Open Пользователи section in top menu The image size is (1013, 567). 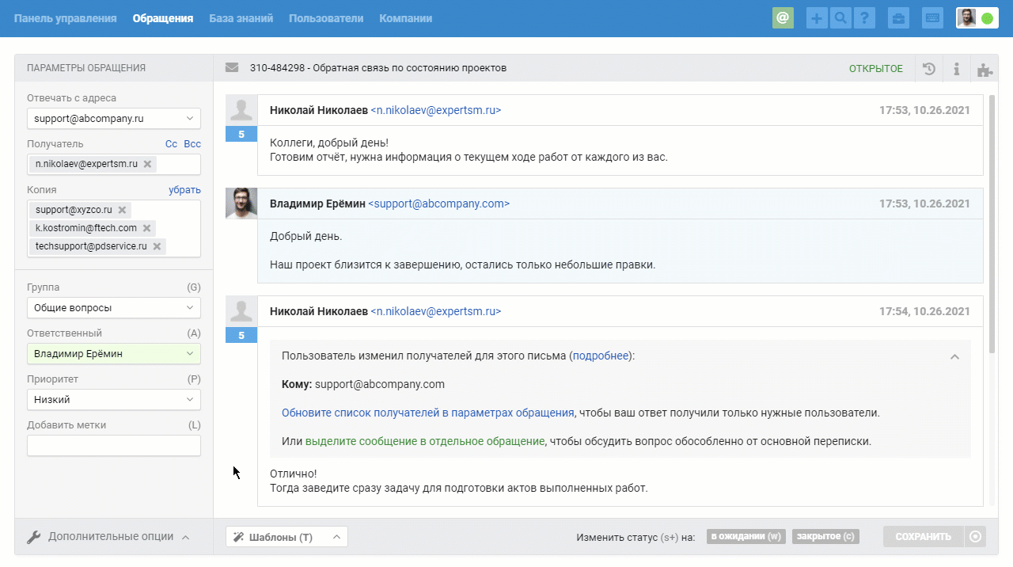pos(326,18)
